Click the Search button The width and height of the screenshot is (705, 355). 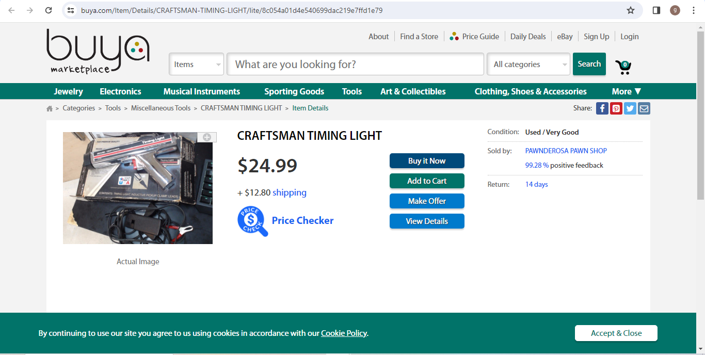[589, 64]
